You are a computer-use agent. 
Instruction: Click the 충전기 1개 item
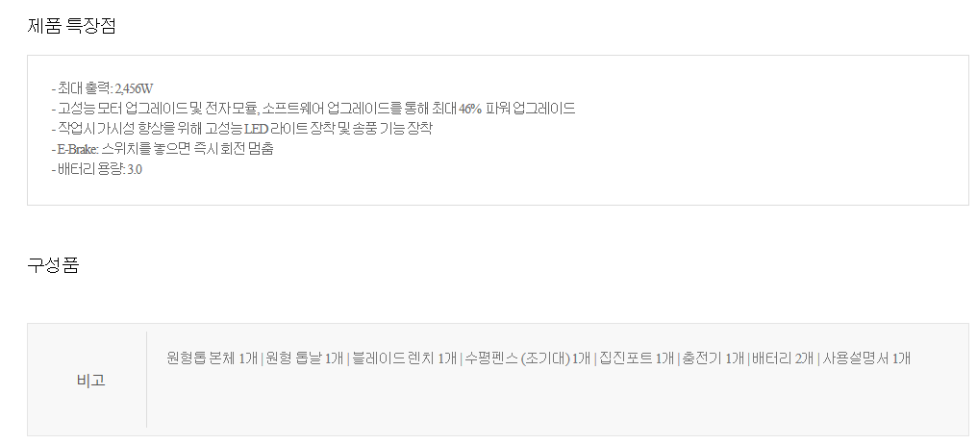pos(714,358)
